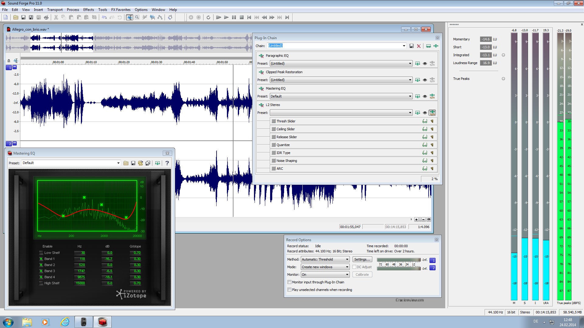Click the Clipped Peak Restoration plugin icon
The image size is (584, 328).
262,72
